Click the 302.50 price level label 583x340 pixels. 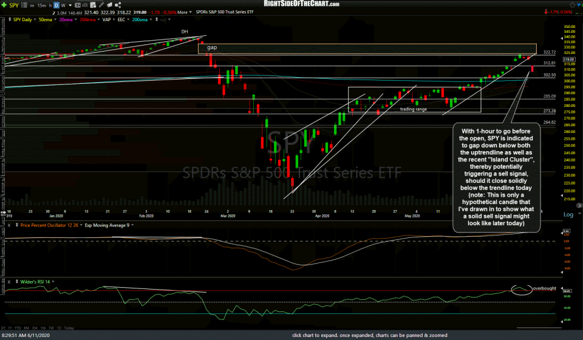coord(550,75)
